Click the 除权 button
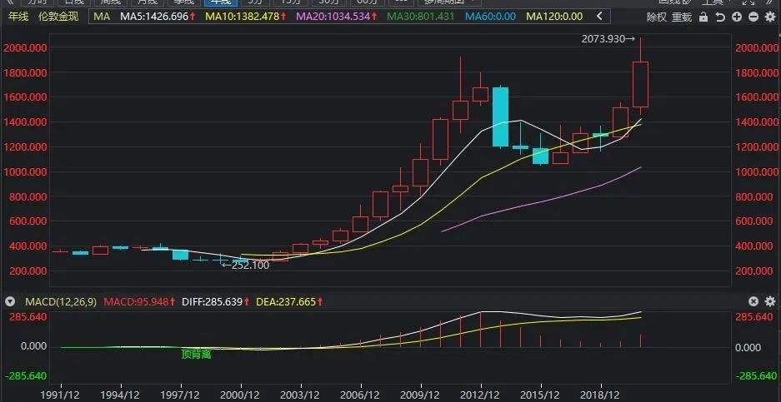781x402 pixels. click(657, 17)
